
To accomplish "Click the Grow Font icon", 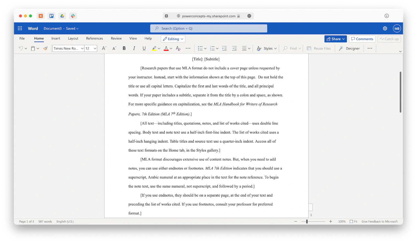I will (104, 48).
